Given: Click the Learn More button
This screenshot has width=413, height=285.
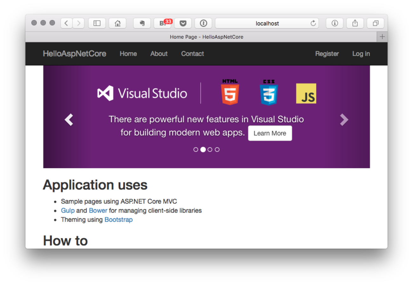Looking at the screenshot, I should click(x=270, y=133).
